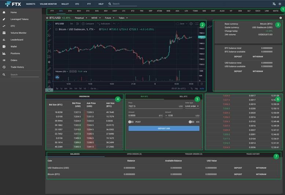Switch to OPEN ORDERS (0) tab
This screenshot has height=195, width=285.
(134, 154)
